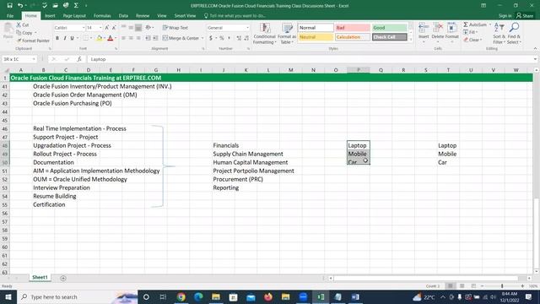The height and width of the screenshot is (304, 540).
Task: Toggle bold formatting
Action: (x=57, y=38)
